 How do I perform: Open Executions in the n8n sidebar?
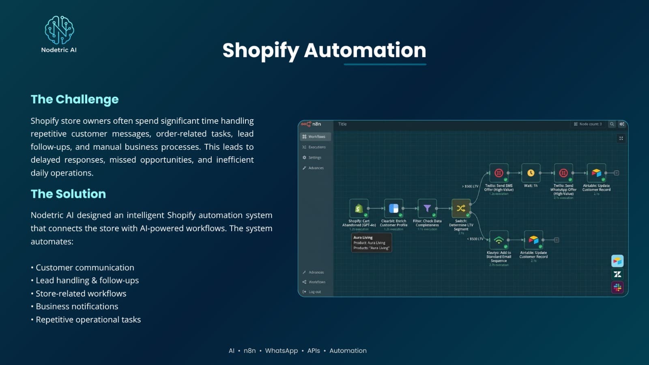pos(314,147)
